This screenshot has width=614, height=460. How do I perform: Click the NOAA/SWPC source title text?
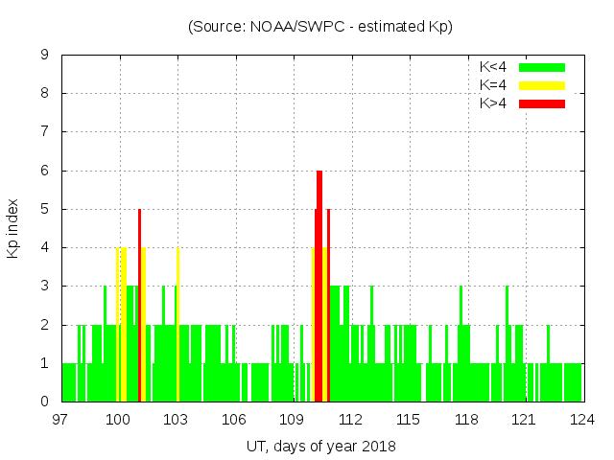pos(320,27)
